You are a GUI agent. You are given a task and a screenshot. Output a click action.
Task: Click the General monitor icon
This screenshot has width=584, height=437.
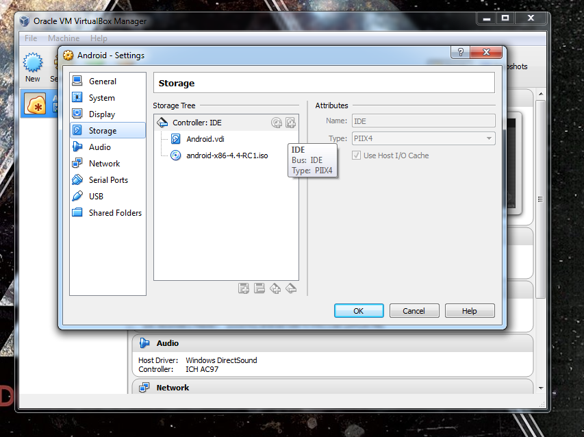[77, 81]
